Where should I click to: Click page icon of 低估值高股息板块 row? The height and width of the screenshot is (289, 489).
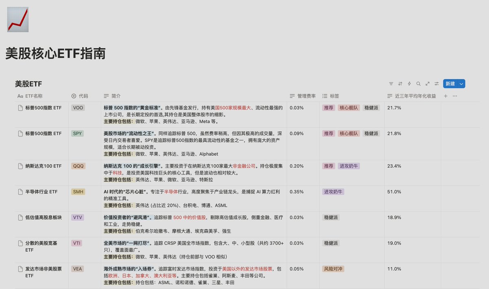(x=20, y=217)
